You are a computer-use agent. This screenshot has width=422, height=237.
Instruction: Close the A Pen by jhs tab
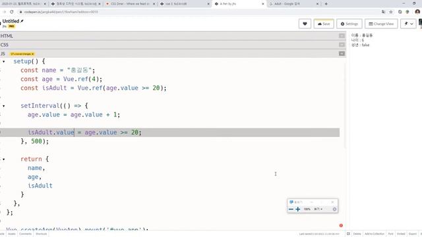point(263,4)
